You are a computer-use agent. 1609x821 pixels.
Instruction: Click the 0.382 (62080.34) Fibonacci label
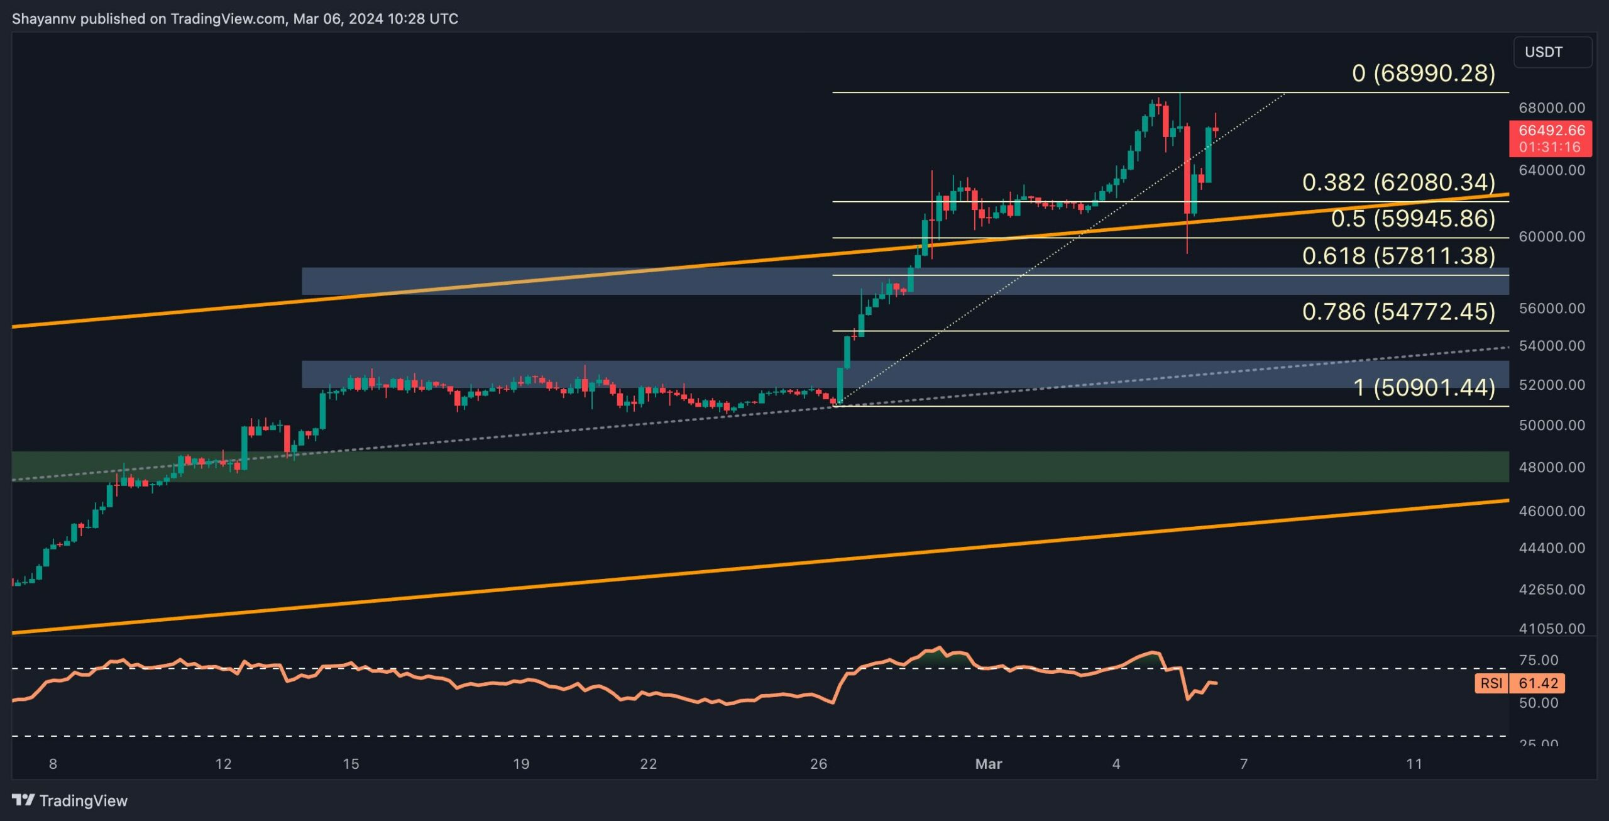[x=1398, y=182]
